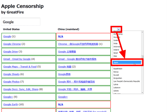Open the China Gmail link
167x112 pixels.
[x=77, y=59]
